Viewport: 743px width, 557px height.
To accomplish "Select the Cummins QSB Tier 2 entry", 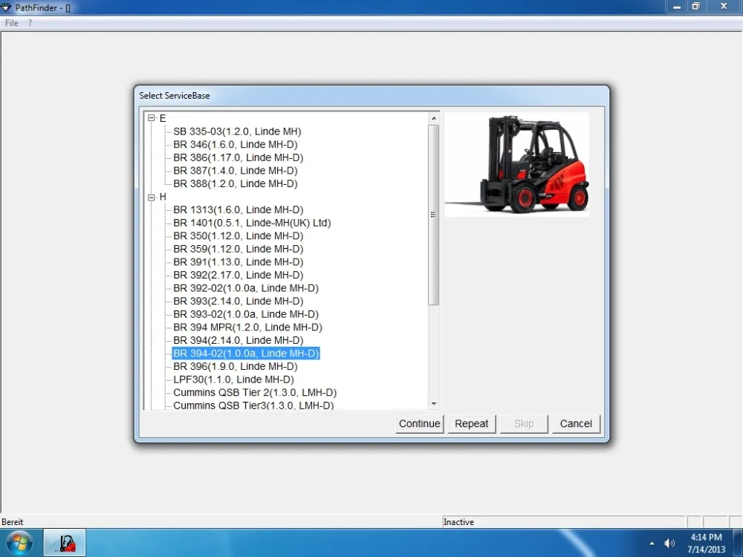I will [254, 392].
